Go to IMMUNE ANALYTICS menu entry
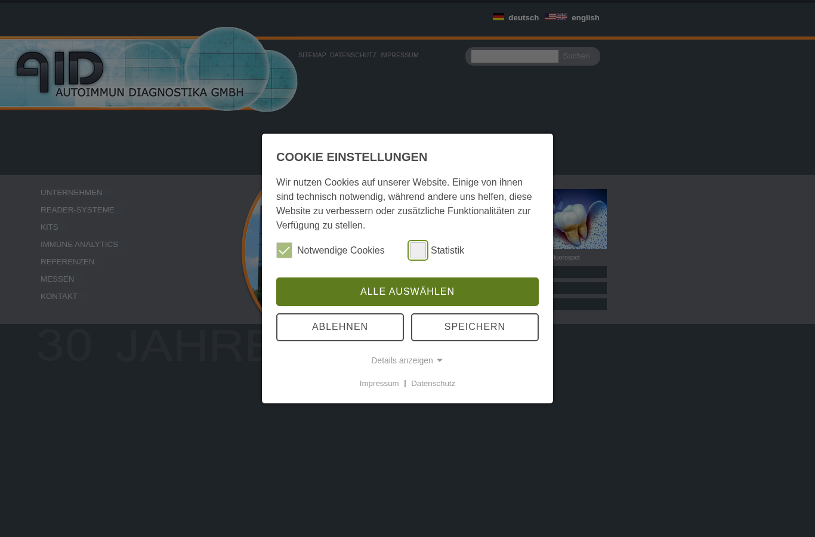 tap(79, 244)
